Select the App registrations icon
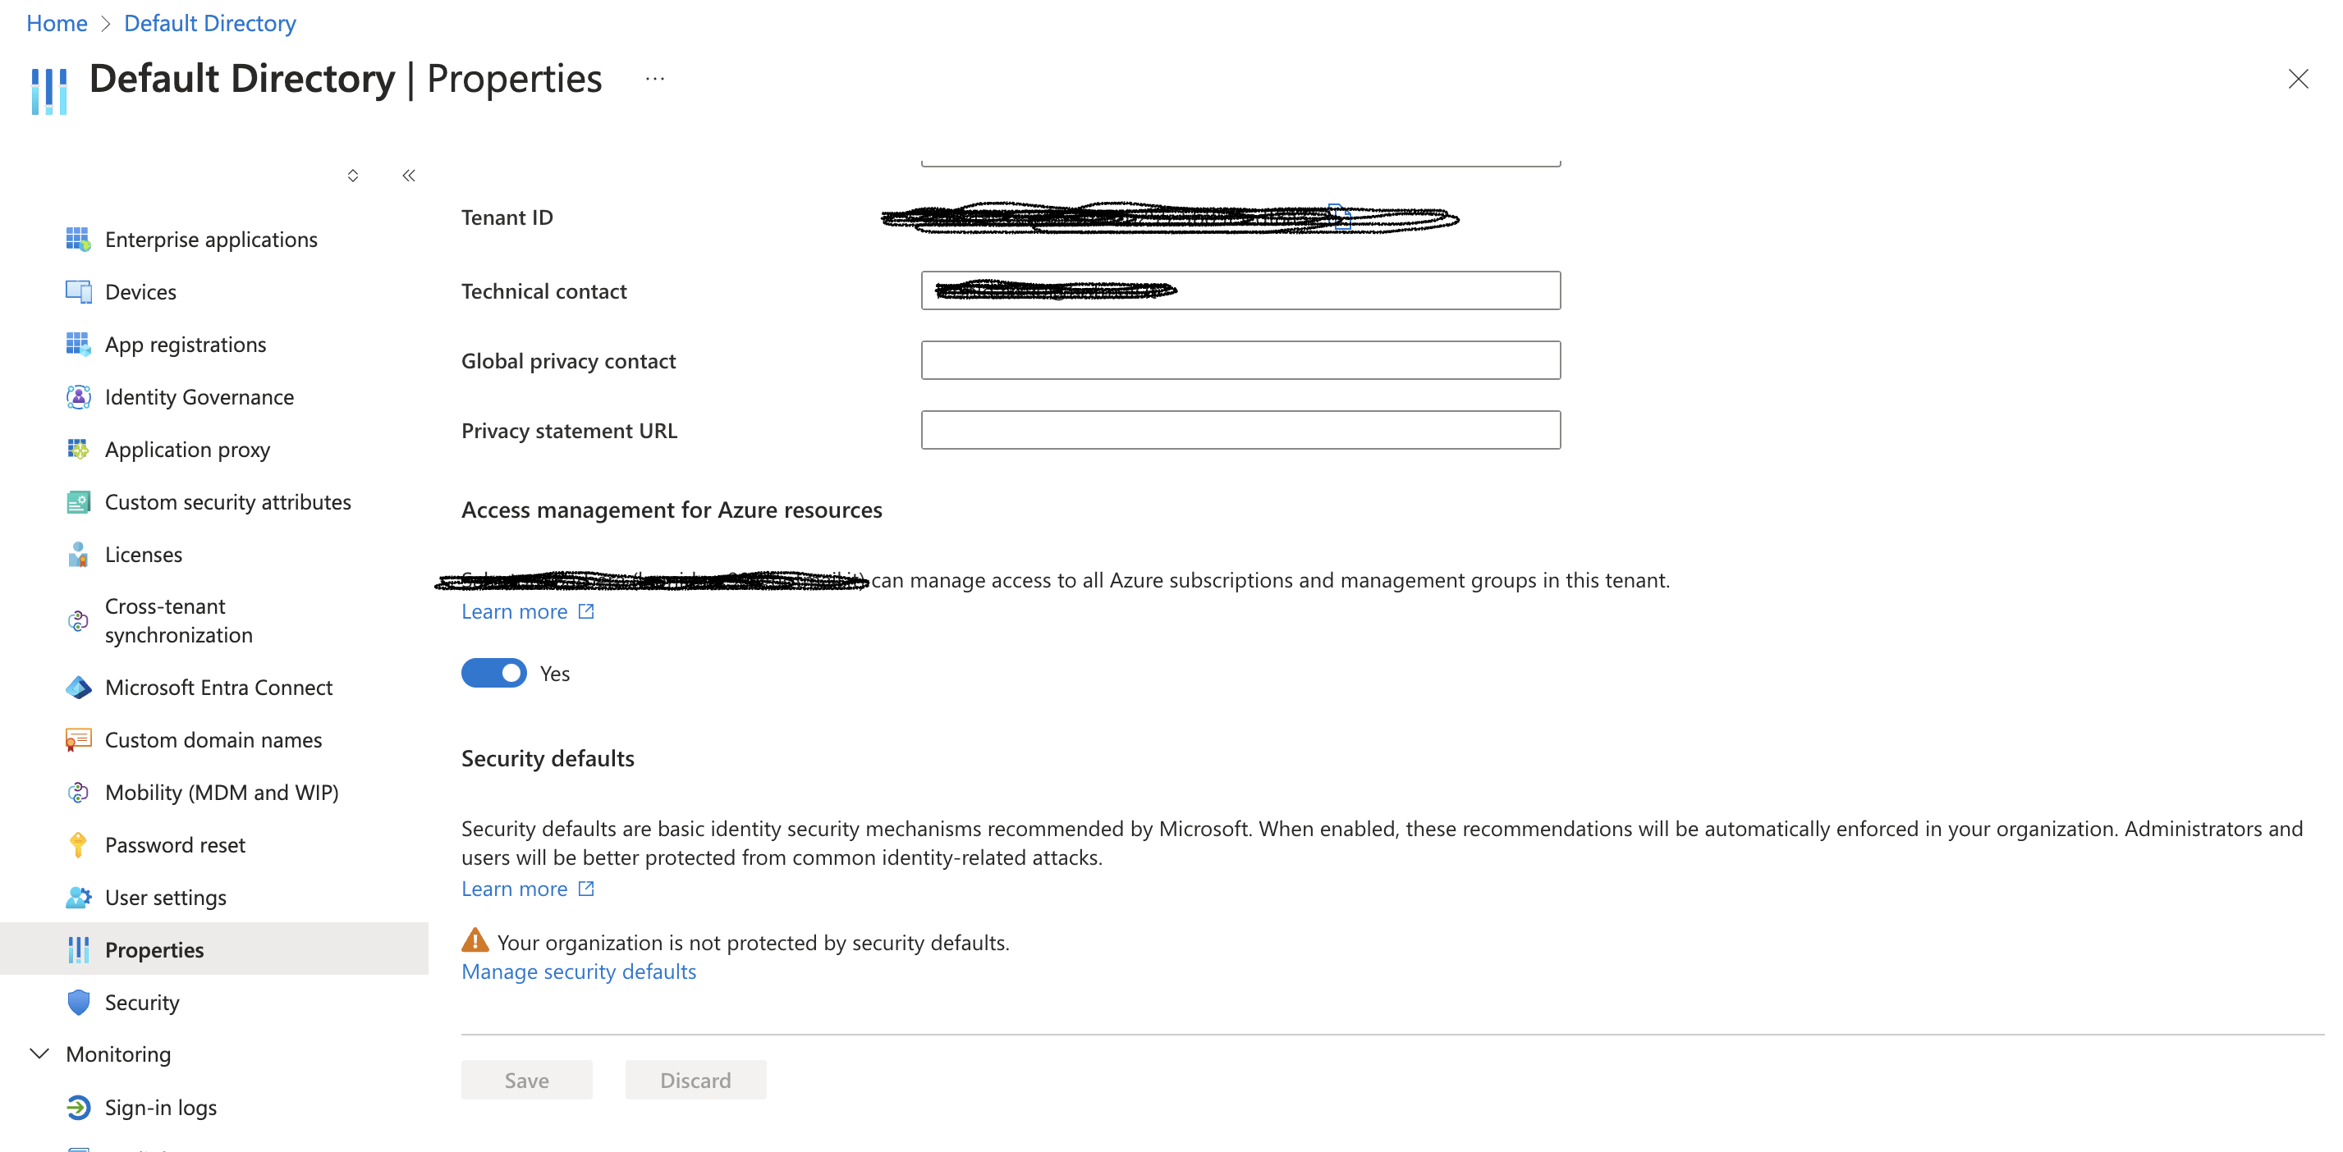 (x=78, y=345)
